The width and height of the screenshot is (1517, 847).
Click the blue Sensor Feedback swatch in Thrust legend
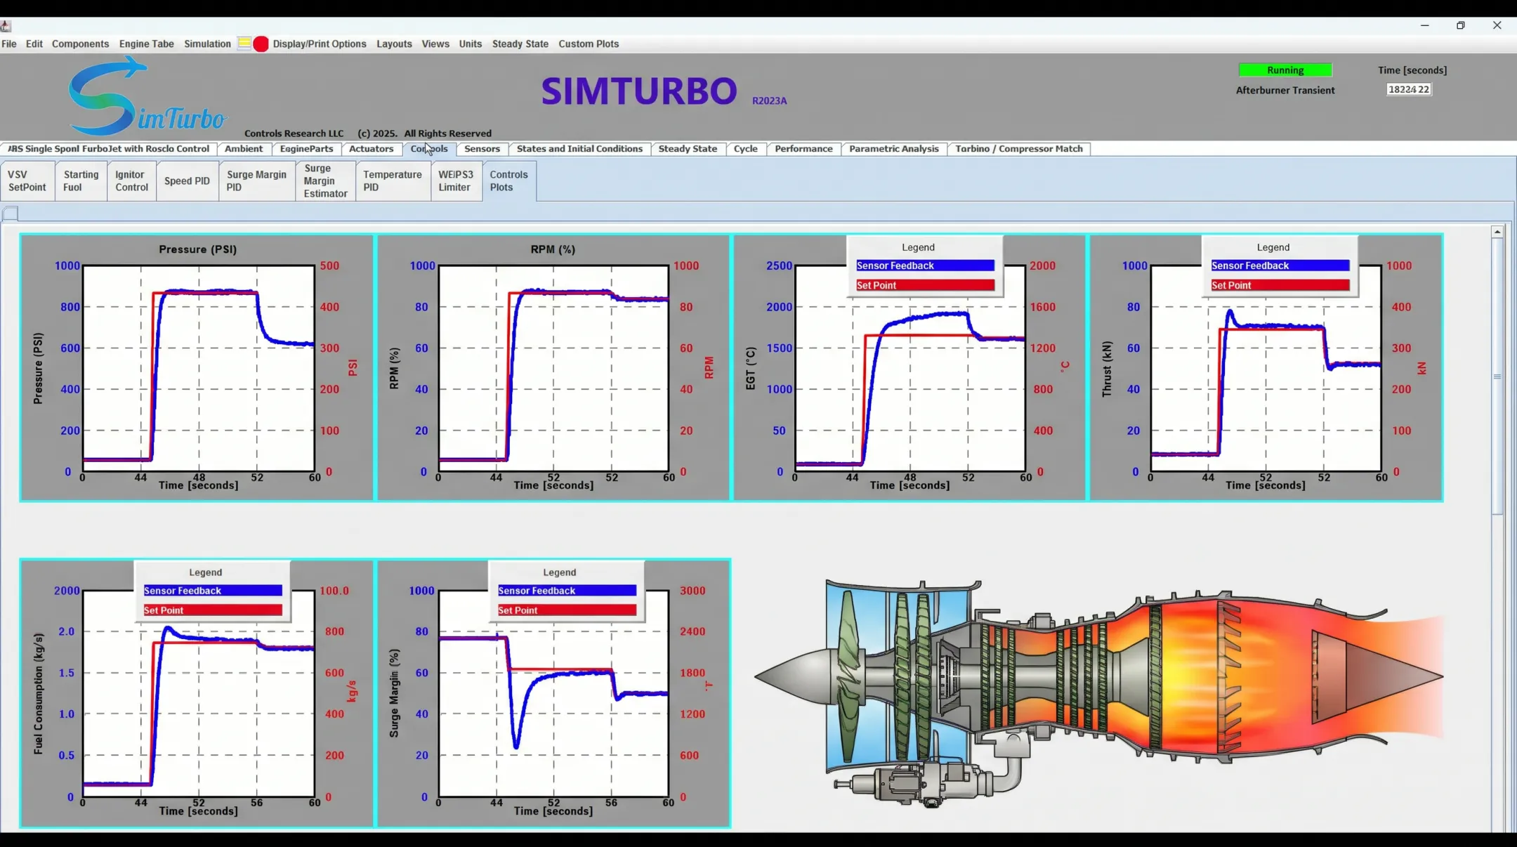(1280, 265)
